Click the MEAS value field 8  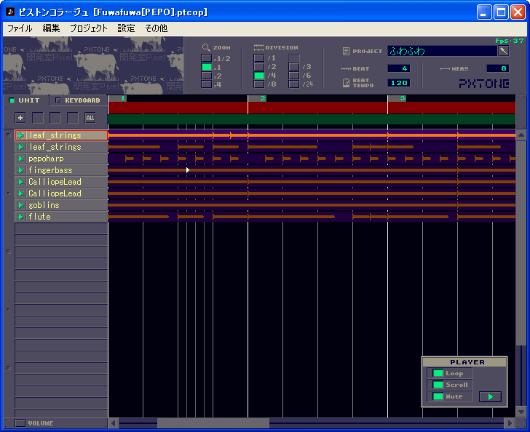tap(498, 68)
